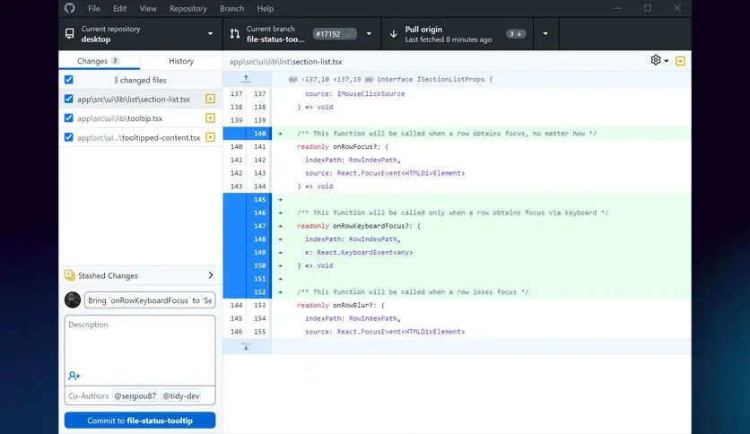Click modified status icon beside tooltip.tsx
This screenshot has width=750, height=434.
coord(211,118)
